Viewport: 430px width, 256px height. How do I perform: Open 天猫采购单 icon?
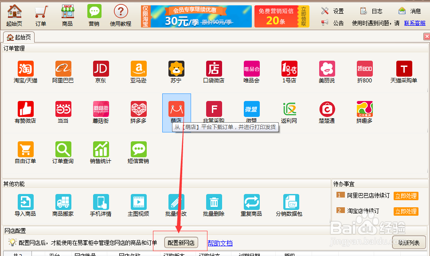404,72
